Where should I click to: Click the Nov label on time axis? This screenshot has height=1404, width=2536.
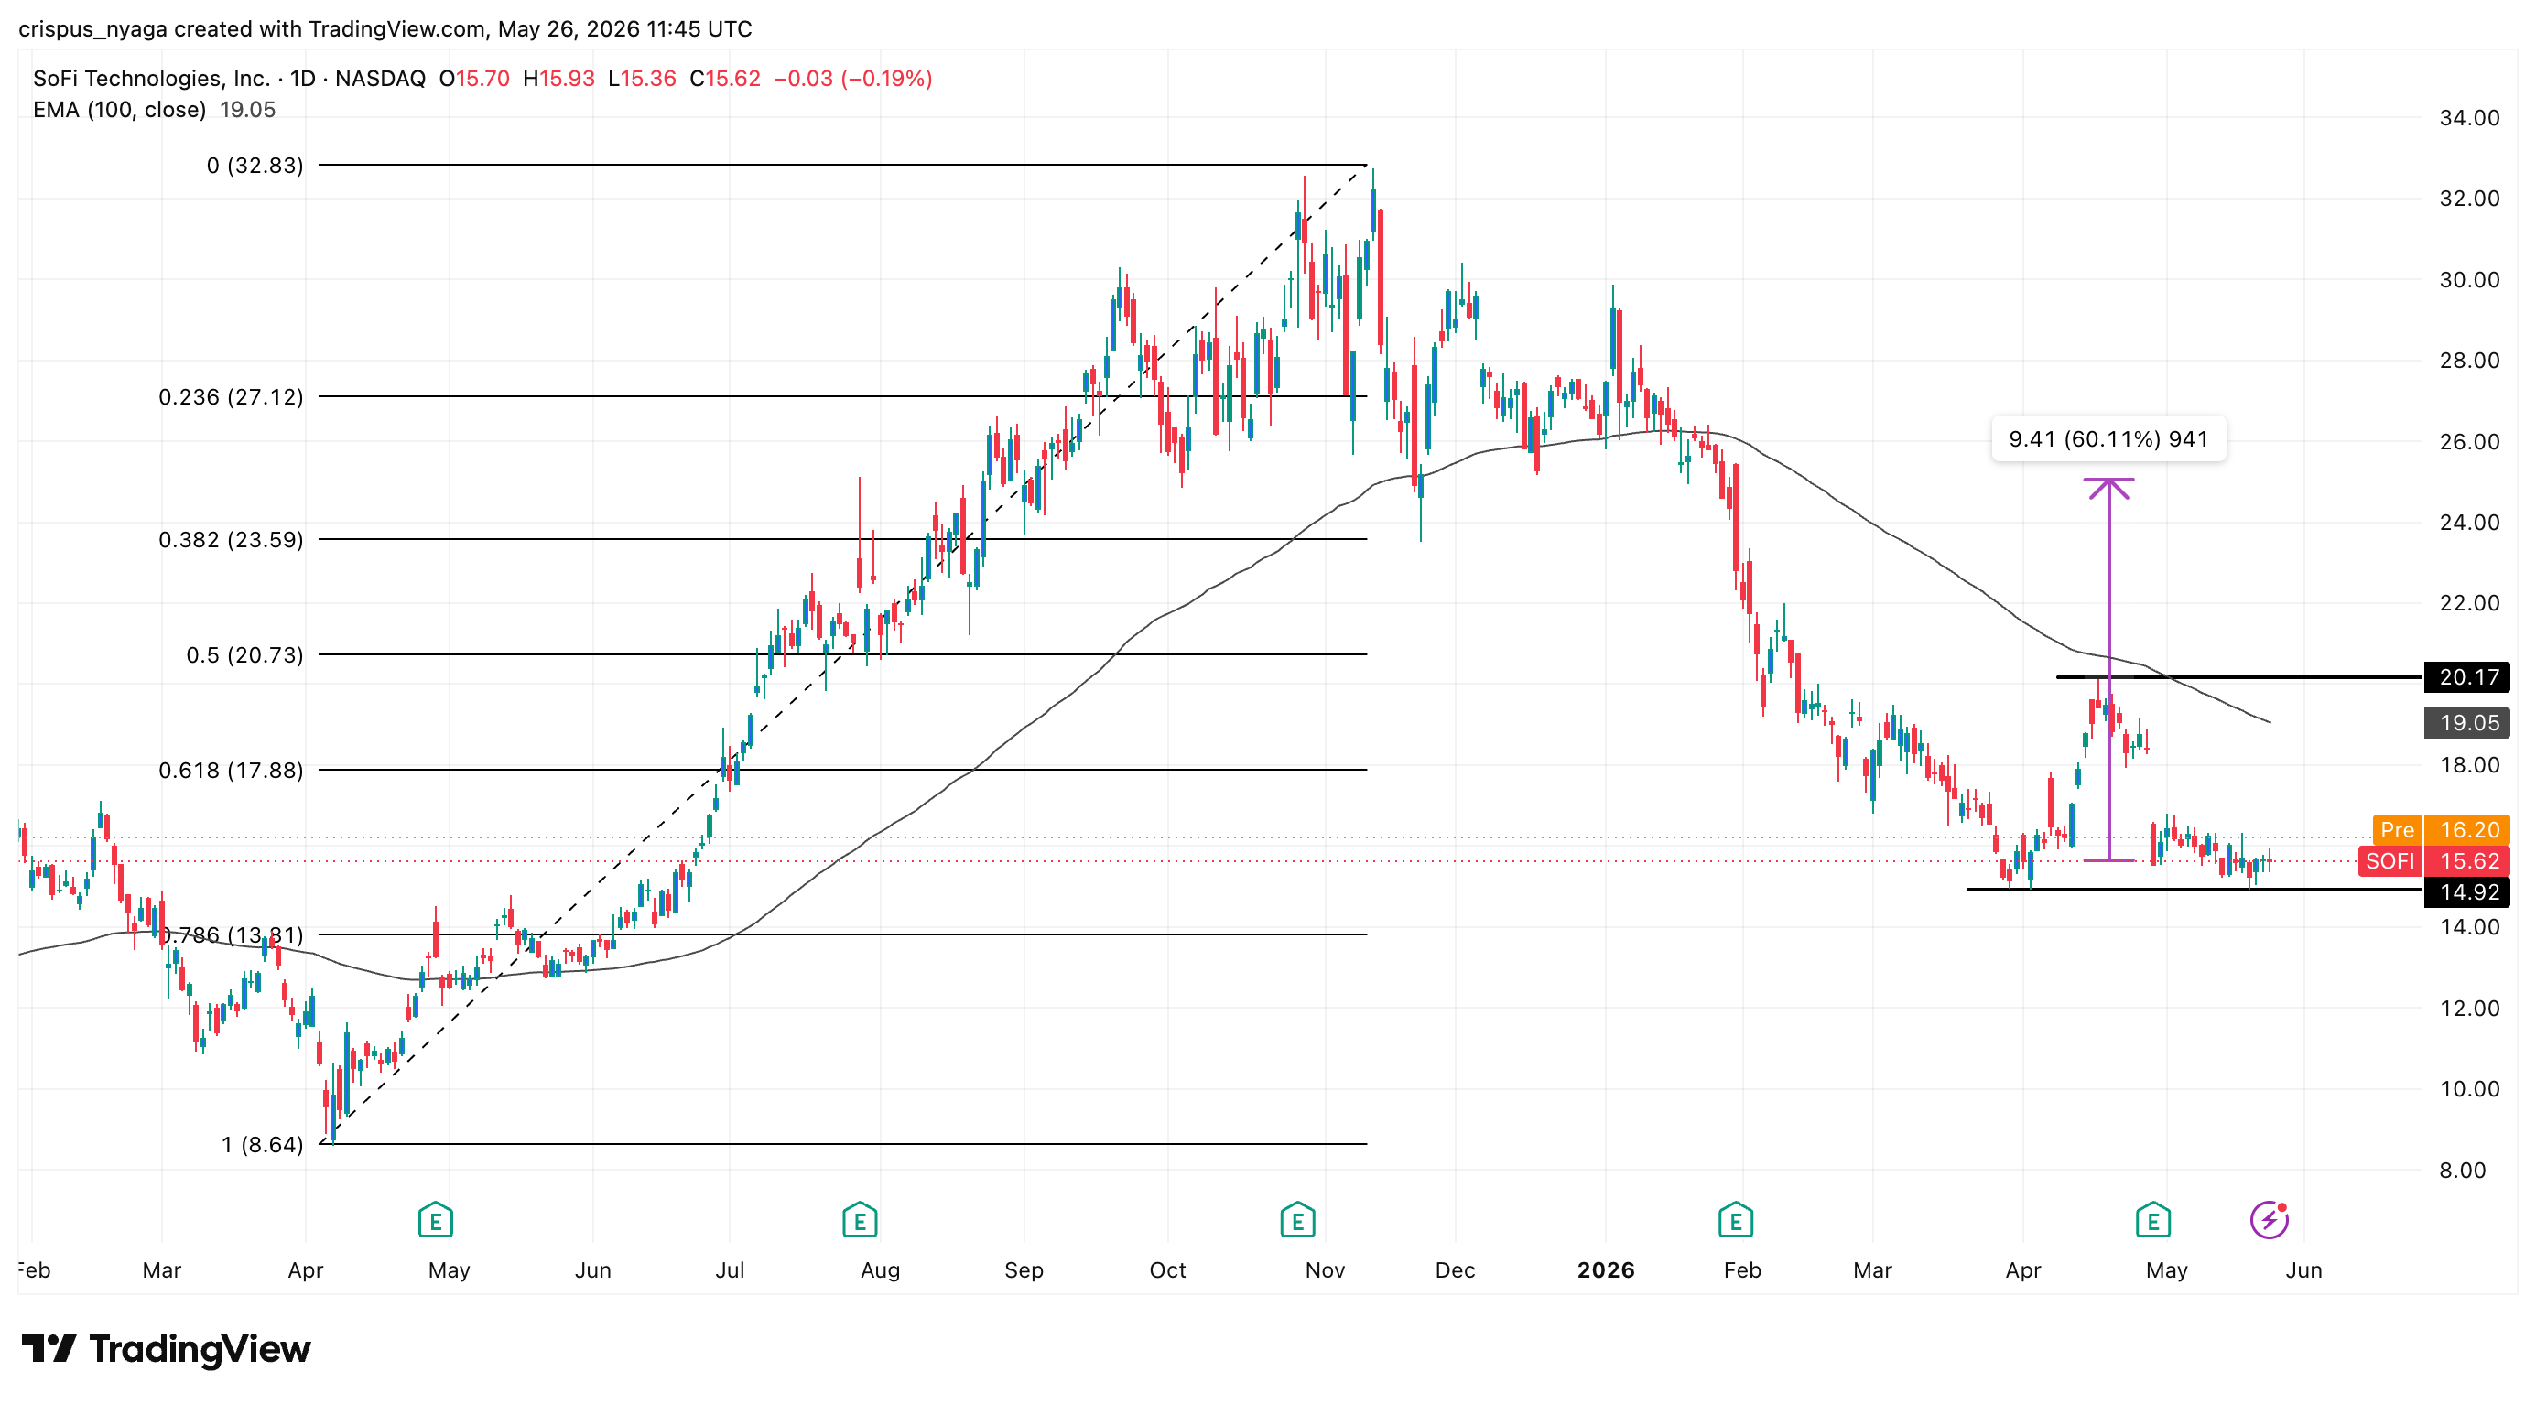1325,1270
